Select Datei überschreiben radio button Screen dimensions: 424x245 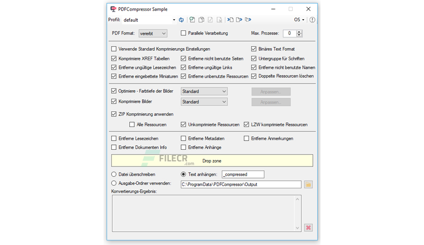point(114,174)
